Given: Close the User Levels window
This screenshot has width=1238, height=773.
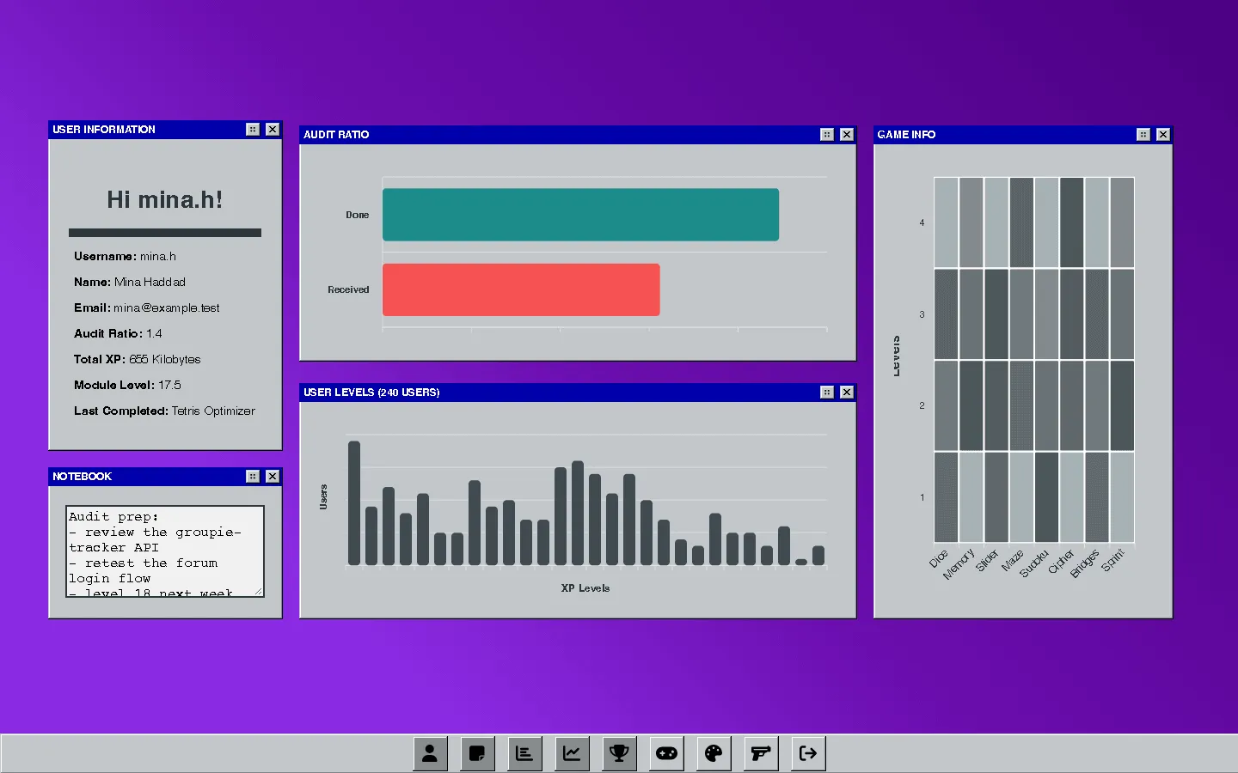Looking at the screenshot, I should pos(847,393).
